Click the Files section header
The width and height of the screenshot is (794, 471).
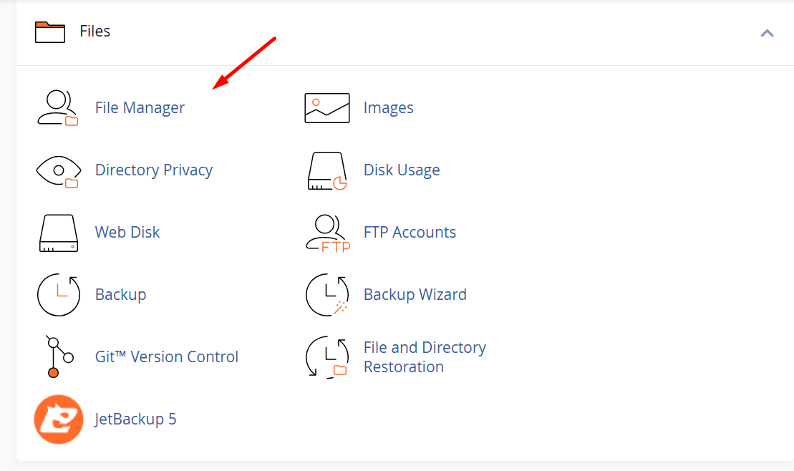tap(94, 31)
